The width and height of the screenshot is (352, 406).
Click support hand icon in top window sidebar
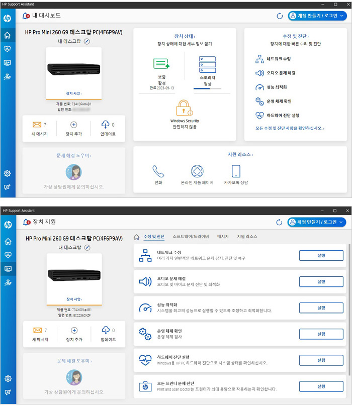(7, 77)
